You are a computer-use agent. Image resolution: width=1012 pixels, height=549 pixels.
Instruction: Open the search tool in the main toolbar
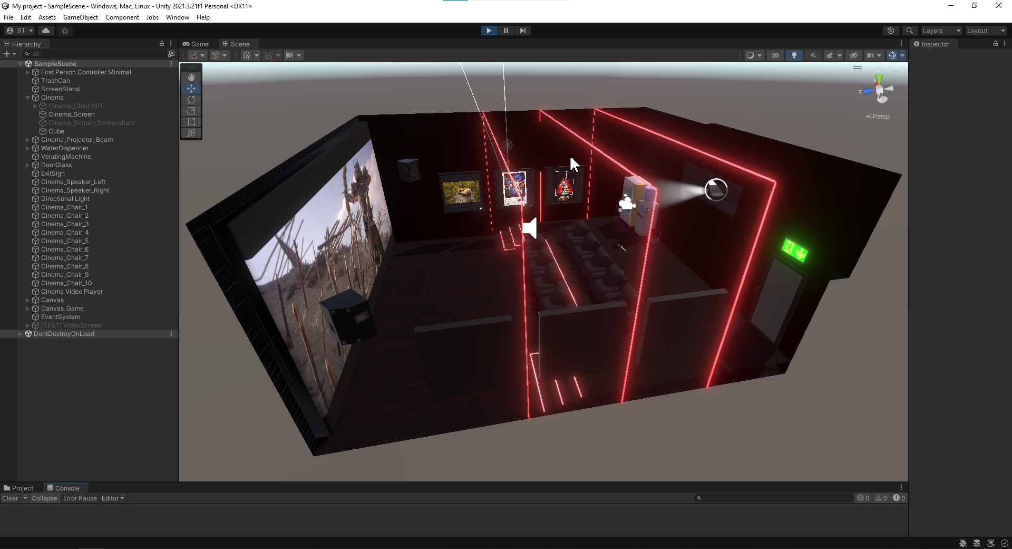coord(910,30)
